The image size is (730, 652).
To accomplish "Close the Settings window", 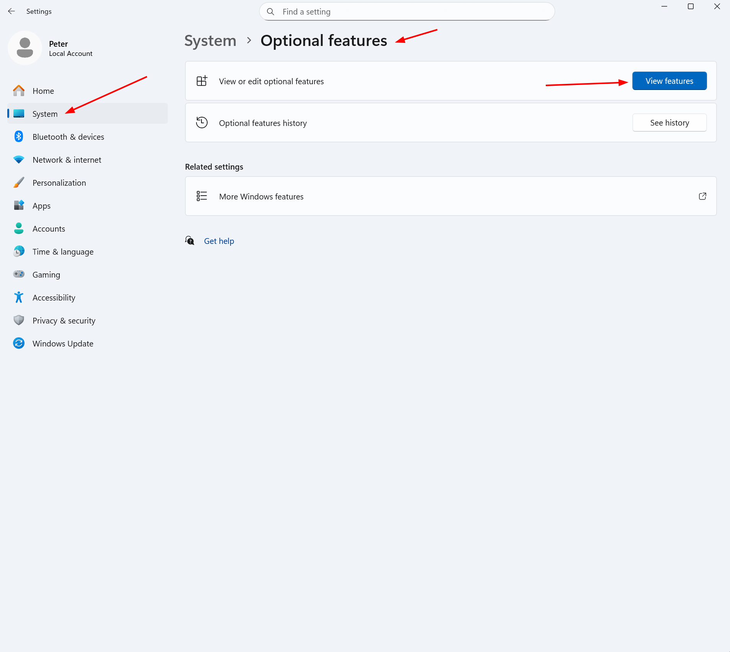I will pyautogui.click(x=717, y=7).
